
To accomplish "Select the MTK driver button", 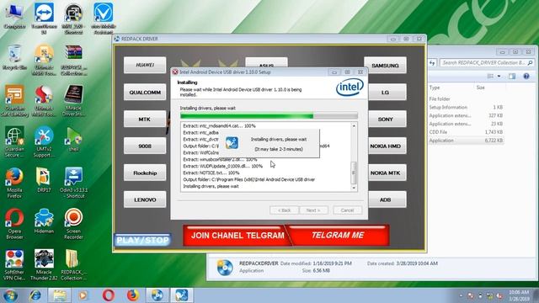I will (x=145, y=119).
